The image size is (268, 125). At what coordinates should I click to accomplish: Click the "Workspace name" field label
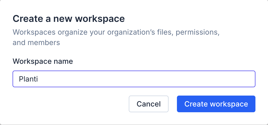tap(43, 61)
